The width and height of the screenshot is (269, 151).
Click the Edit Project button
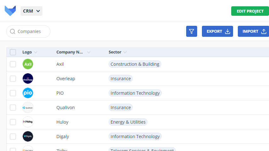250,11
